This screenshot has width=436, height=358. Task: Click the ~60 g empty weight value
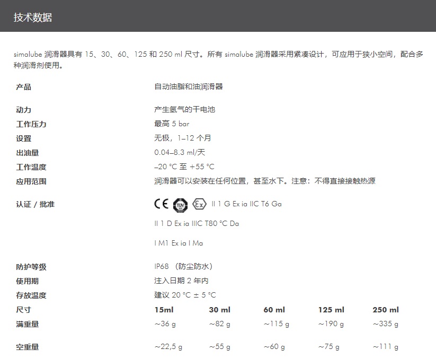pyautogui.click(x=274, y=347)
